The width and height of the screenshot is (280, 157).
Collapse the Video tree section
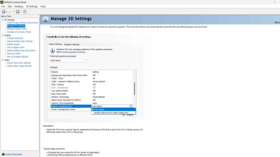pos(2,60)
